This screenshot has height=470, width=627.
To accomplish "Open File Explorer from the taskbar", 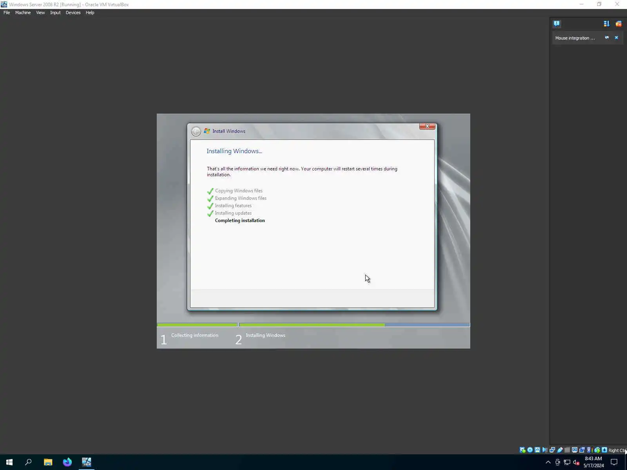I will pos(48,462).
